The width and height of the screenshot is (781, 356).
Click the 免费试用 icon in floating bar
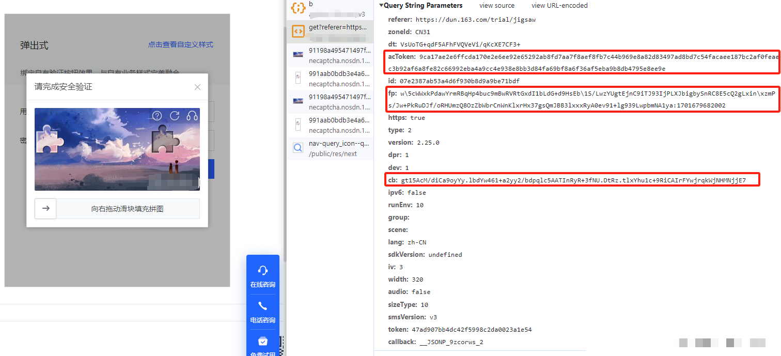[262, 342]
